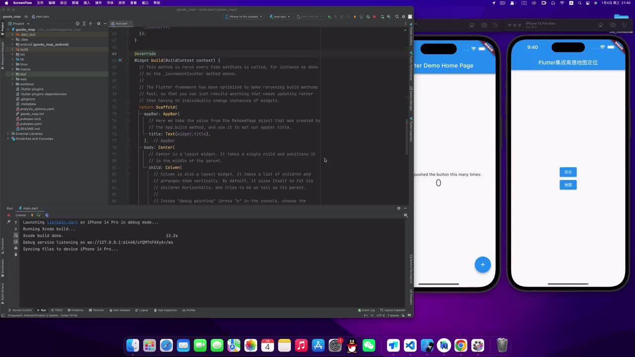Viewport: 635px width, 357px height.
Task: Open the 文件 menu in the menu bar
Action: point(40,3)
